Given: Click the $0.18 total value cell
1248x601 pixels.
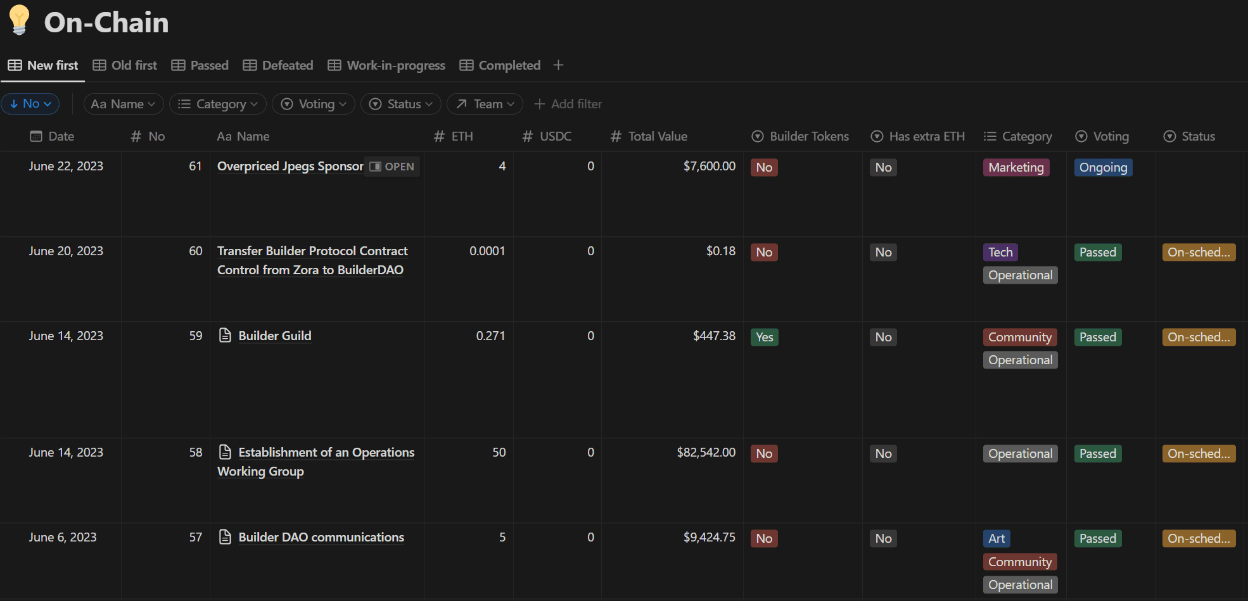Looking at the screenshot, I should tap(721, 251).
